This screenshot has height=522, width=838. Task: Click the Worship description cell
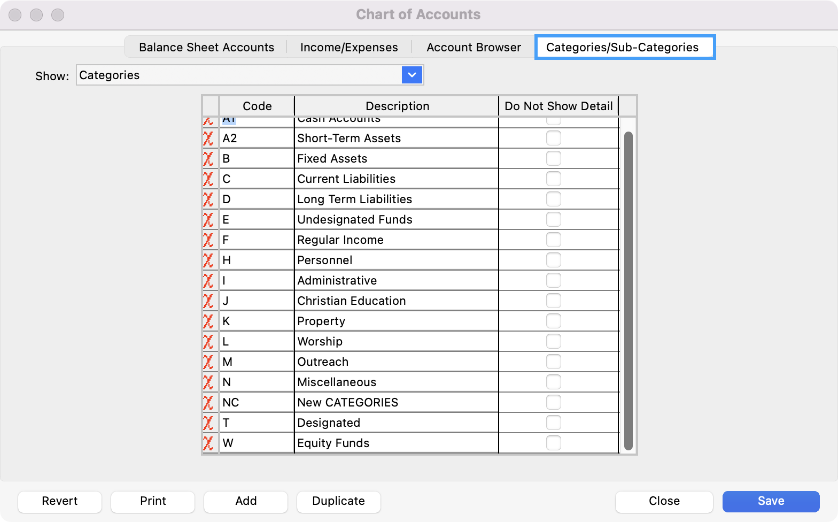[x=395, y=342]
